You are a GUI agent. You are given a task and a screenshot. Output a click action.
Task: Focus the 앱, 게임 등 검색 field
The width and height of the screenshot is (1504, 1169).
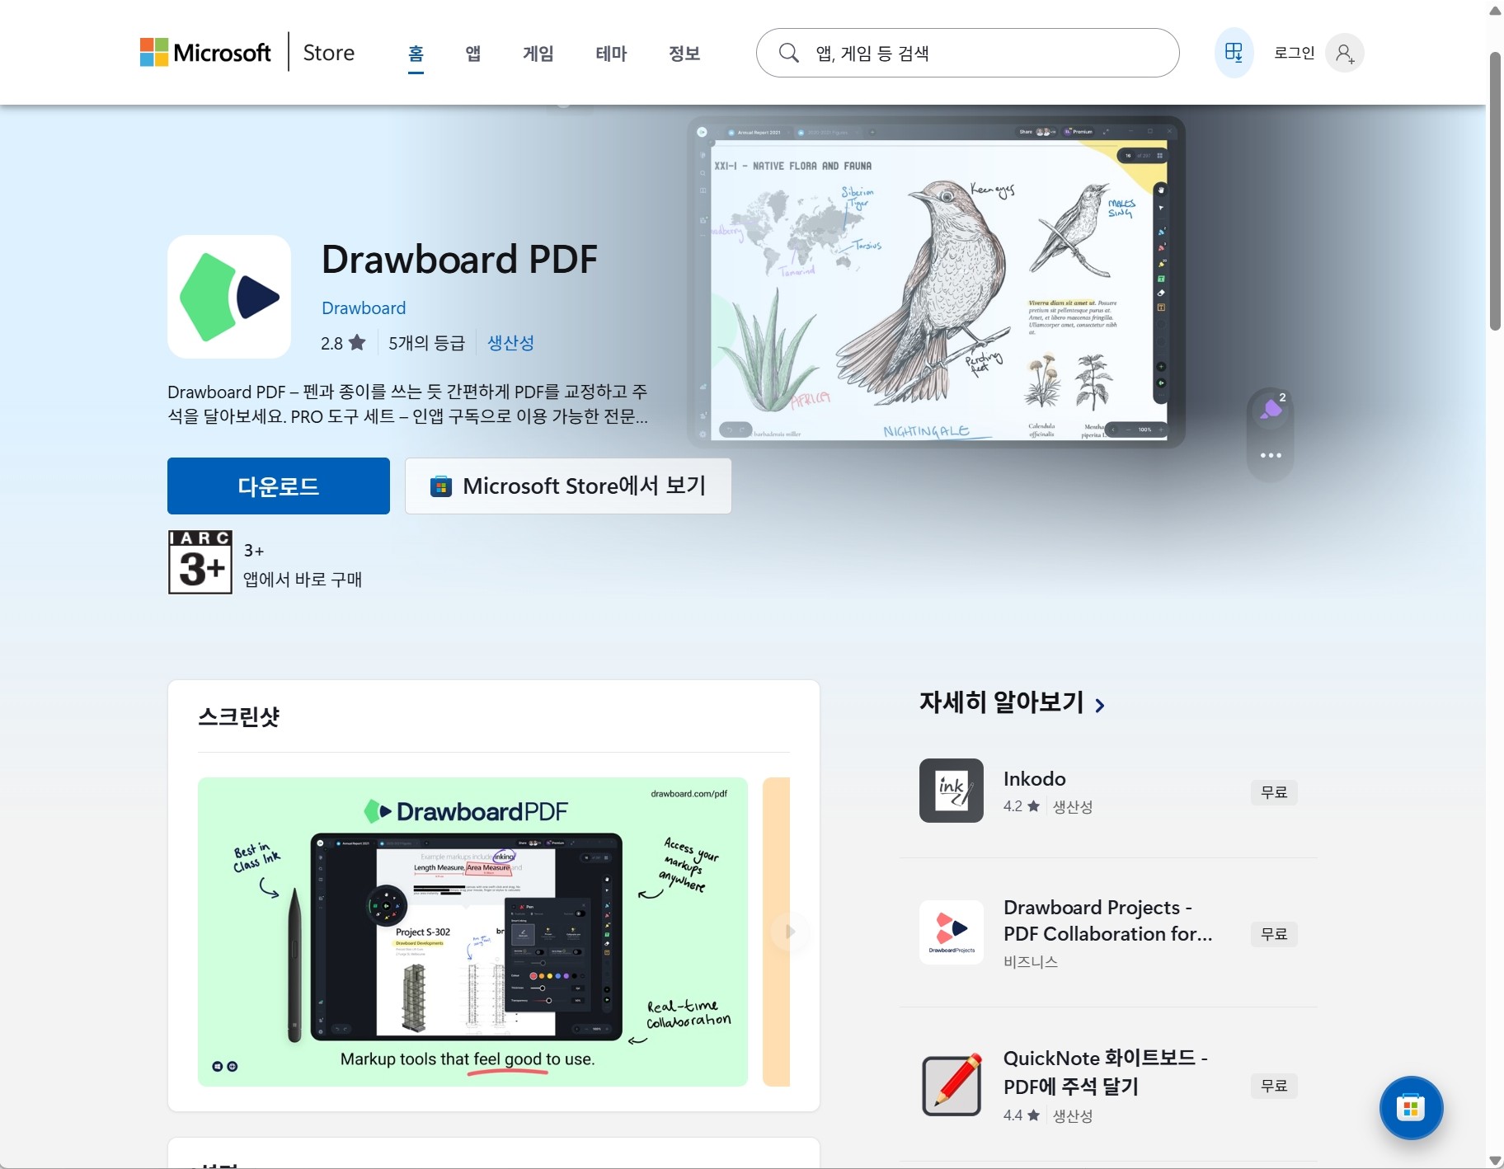(x=967, y=53)
